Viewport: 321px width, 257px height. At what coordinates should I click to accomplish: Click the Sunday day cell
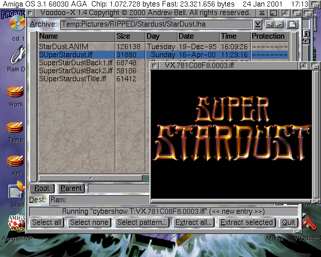click(x=163, y=55)
